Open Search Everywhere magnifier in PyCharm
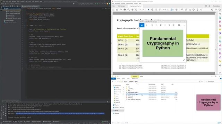The image size is (222, 124). click(105, 4)
